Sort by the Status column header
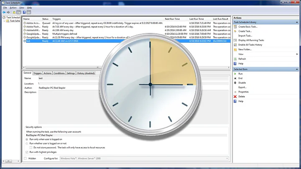Screen dimensions: 301x169 coord(45,19)
